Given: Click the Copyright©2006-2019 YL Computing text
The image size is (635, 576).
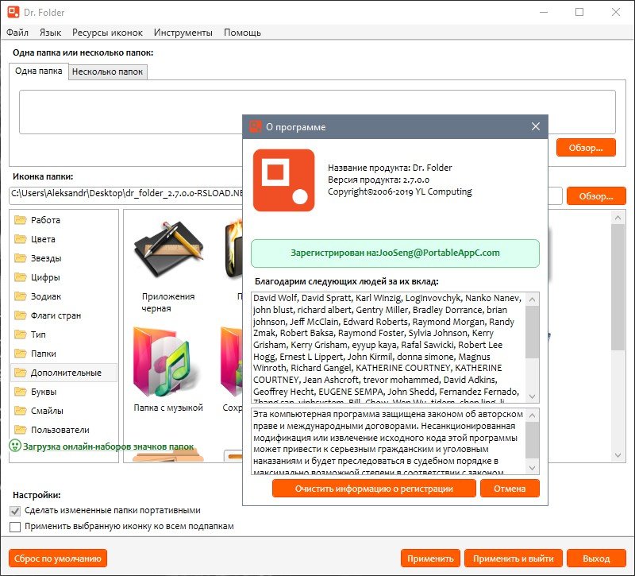Looking at the screenshot, I should click(400, 191).
